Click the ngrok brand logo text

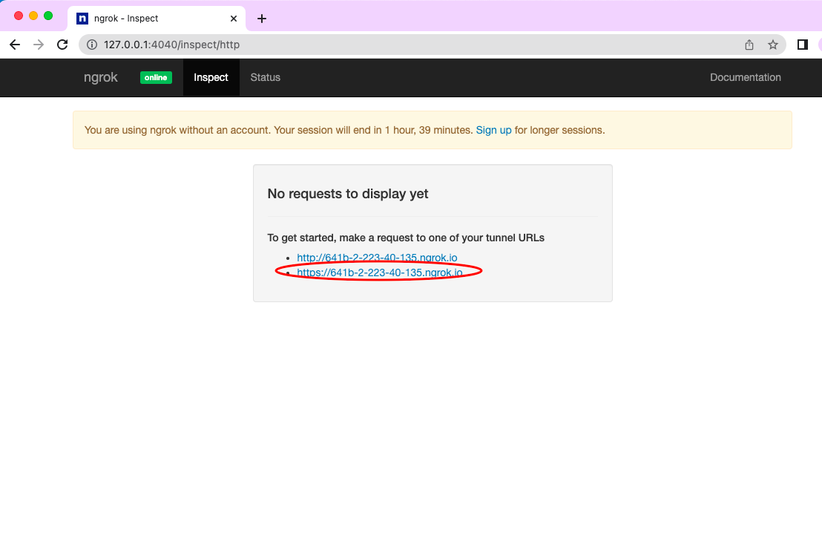101,77
